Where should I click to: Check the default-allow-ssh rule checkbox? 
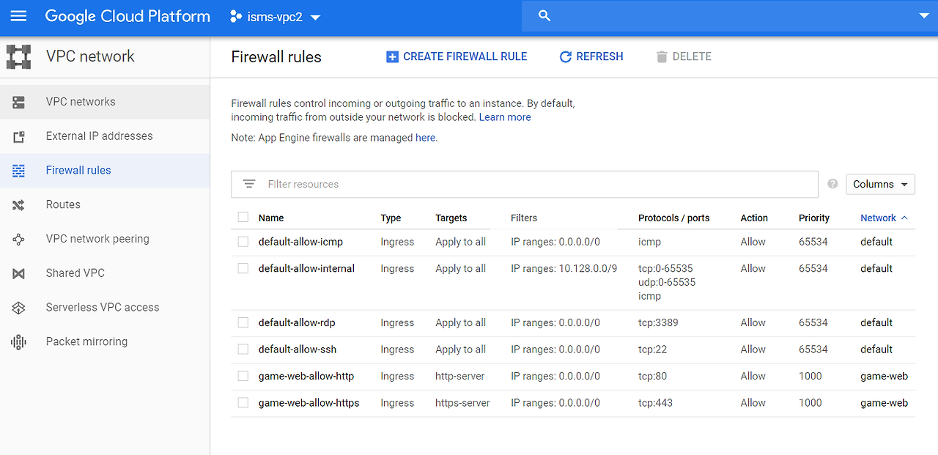pyautogui.click(x=243, y=349)
